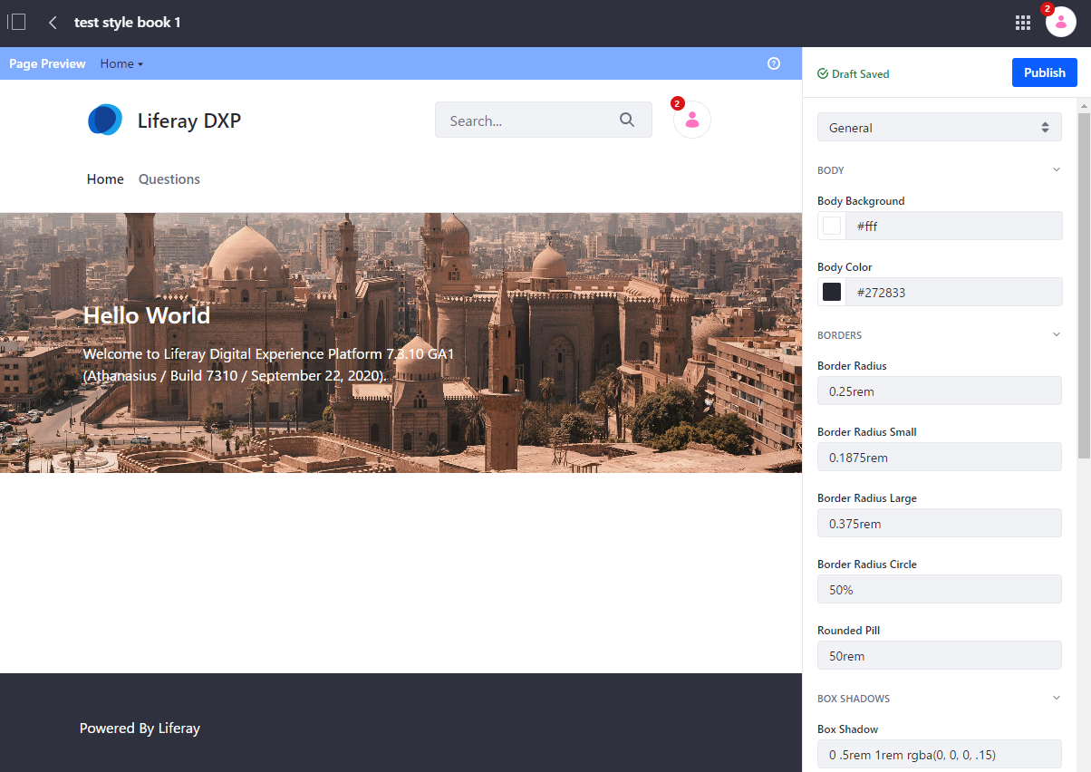The image size is (1091, 772).
Task: Edit the Box Shadow value field
Action: pos(940,754)
